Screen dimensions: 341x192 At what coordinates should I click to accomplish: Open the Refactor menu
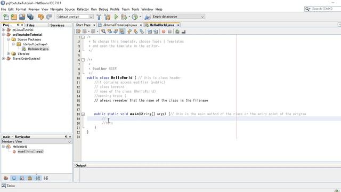coord(83,10)
